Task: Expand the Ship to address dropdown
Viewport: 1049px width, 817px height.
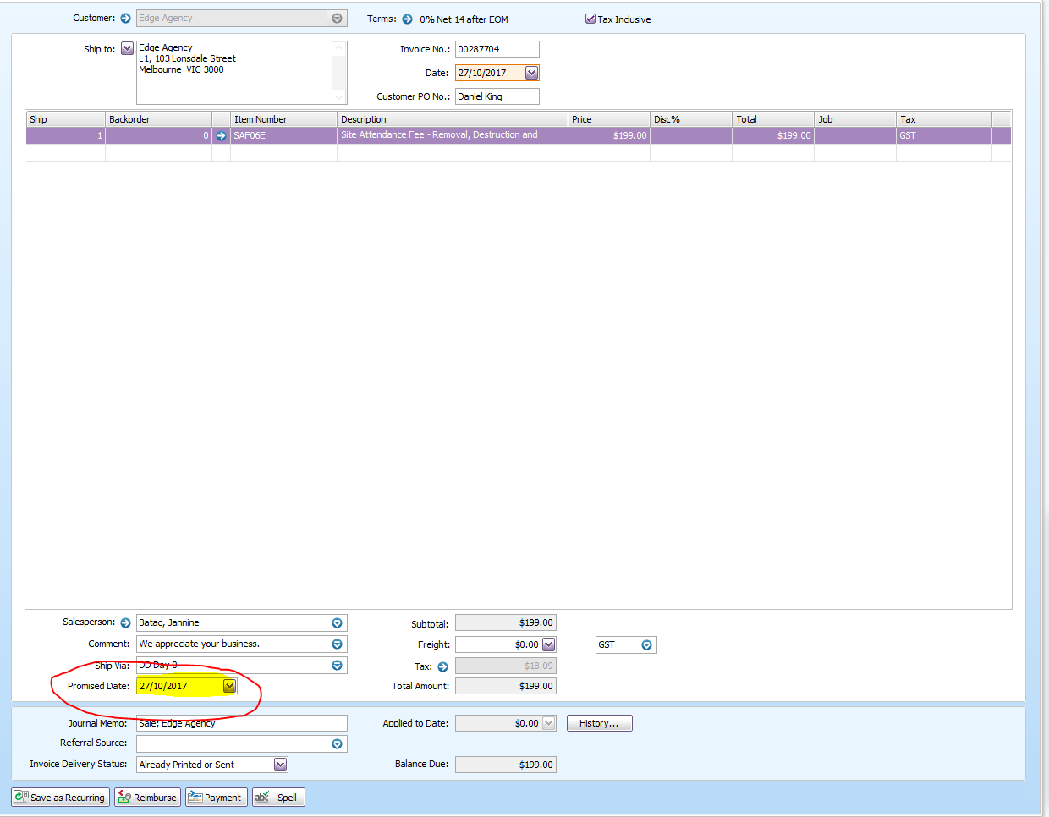Action: (x=127, y=48)
